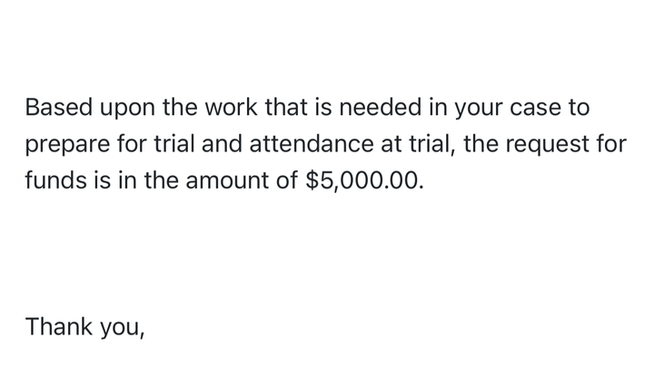Click the word "request" in the second line
Viewport: 654px width, 367px height.
pos(547,146)
